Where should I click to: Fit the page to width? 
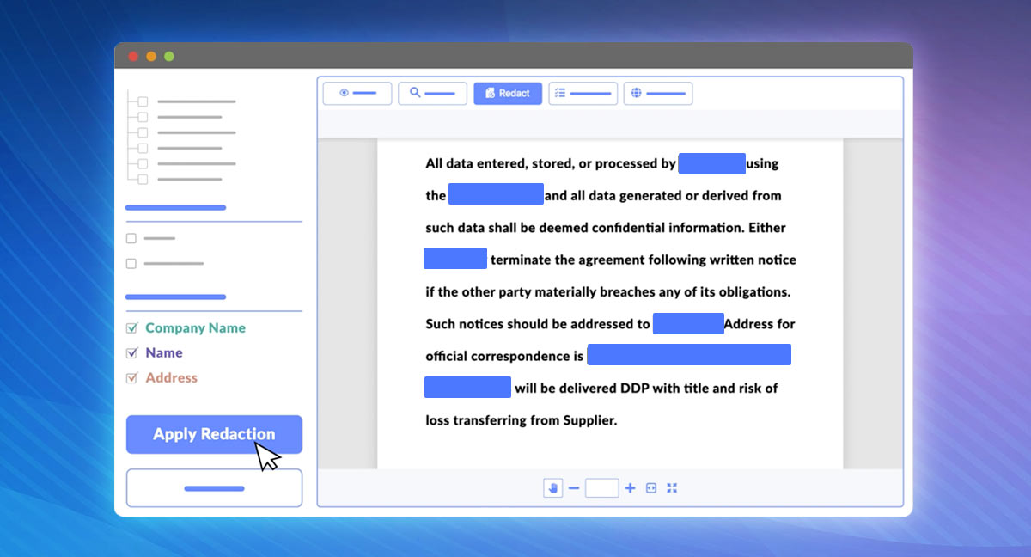[x=651, y=487]
